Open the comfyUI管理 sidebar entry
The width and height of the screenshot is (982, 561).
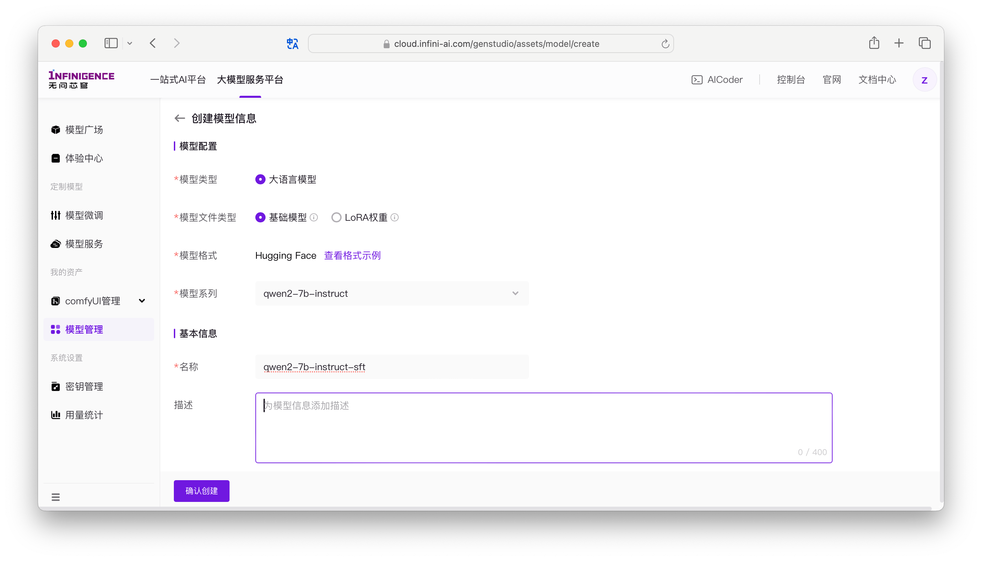coord(98,301)
